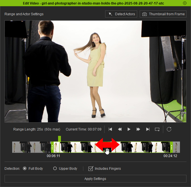
Task: Click the video preview frame of the model
Action: [95, 71]
